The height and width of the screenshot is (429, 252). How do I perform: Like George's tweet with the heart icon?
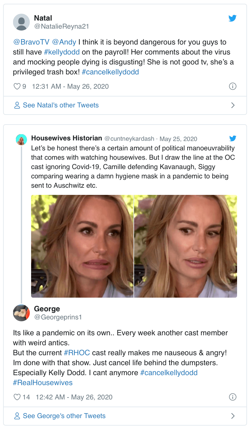coord(17,397)
